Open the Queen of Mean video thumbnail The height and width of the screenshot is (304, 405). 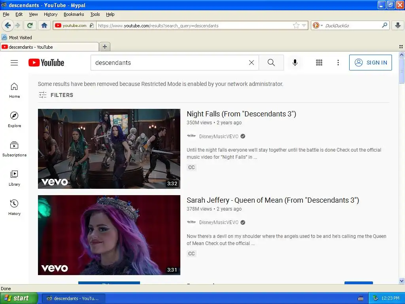[x=109, y=235]
